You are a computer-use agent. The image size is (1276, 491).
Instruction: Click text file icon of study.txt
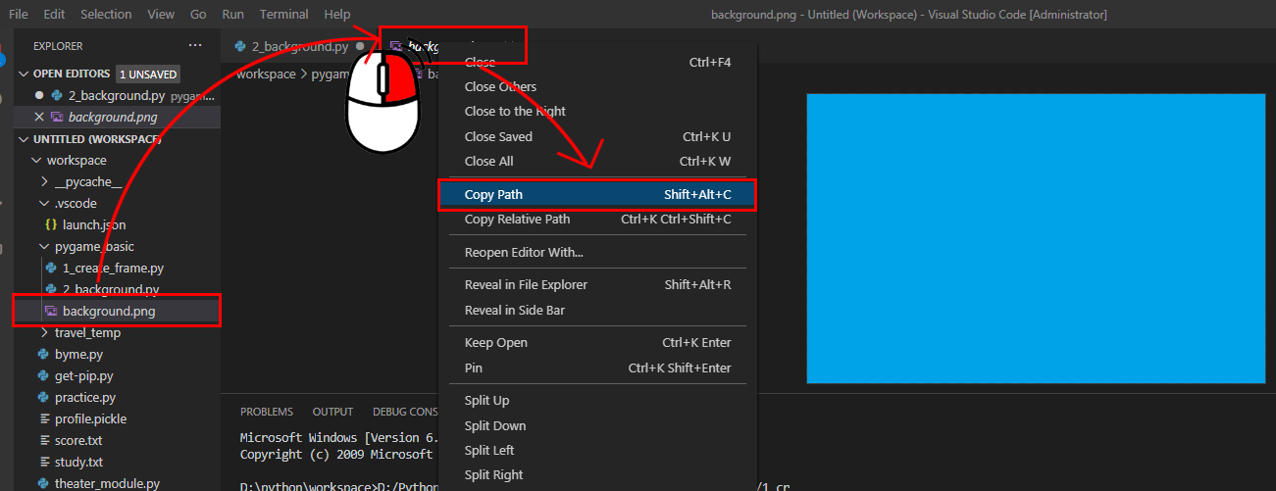[43, 462]
